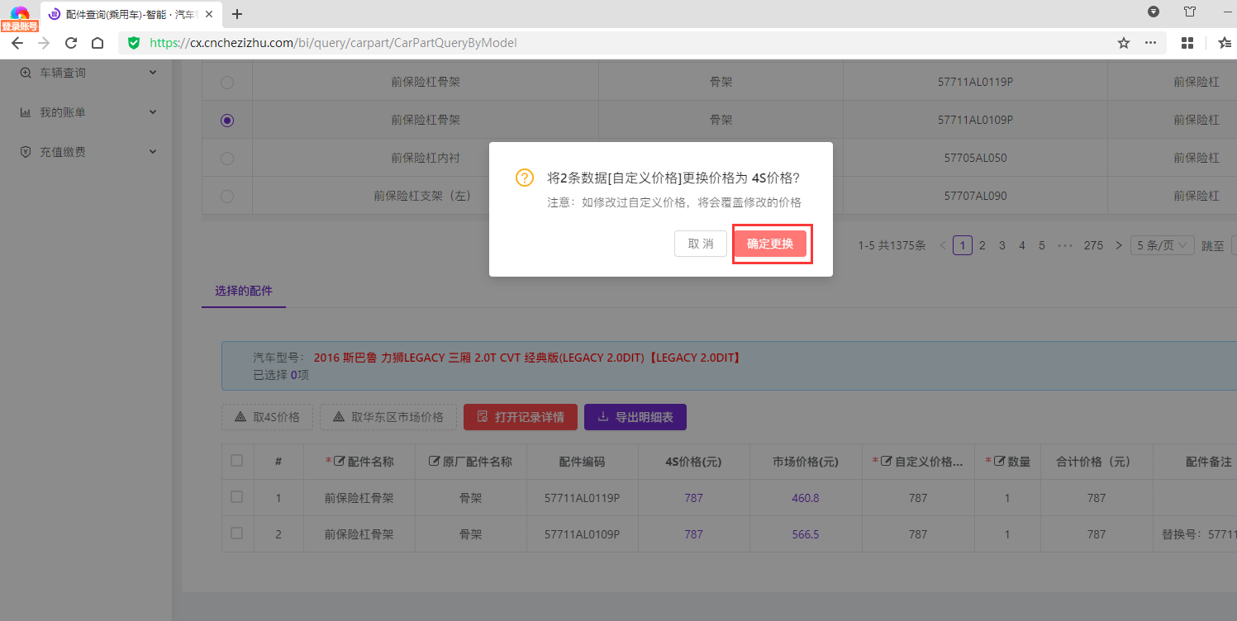The height and width of the screenshot is (621, 1237).
Task: Click the browser forward arrow
Action: 44,43
